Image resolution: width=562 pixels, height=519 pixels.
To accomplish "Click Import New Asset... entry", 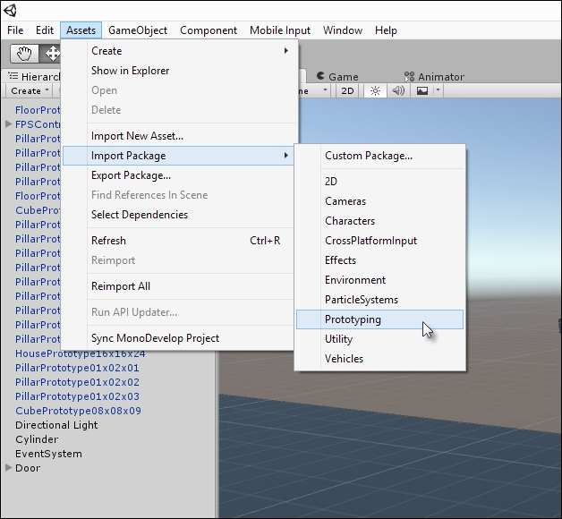I will point(137,136).
